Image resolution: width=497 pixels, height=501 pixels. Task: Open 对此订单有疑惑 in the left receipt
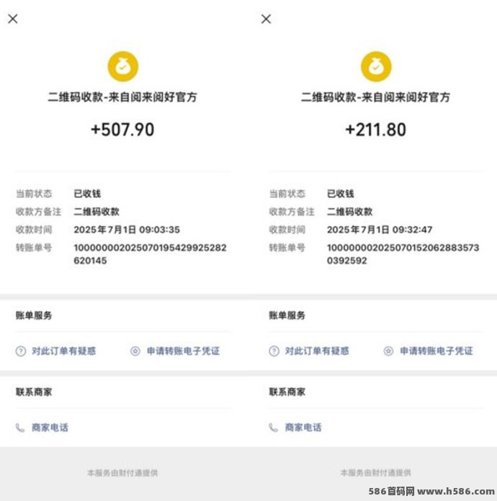(x=63, y=351)
